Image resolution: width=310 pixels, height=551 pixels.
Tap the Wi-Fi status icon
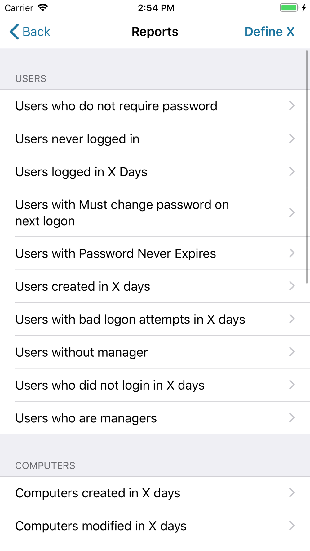pos(43,8)
